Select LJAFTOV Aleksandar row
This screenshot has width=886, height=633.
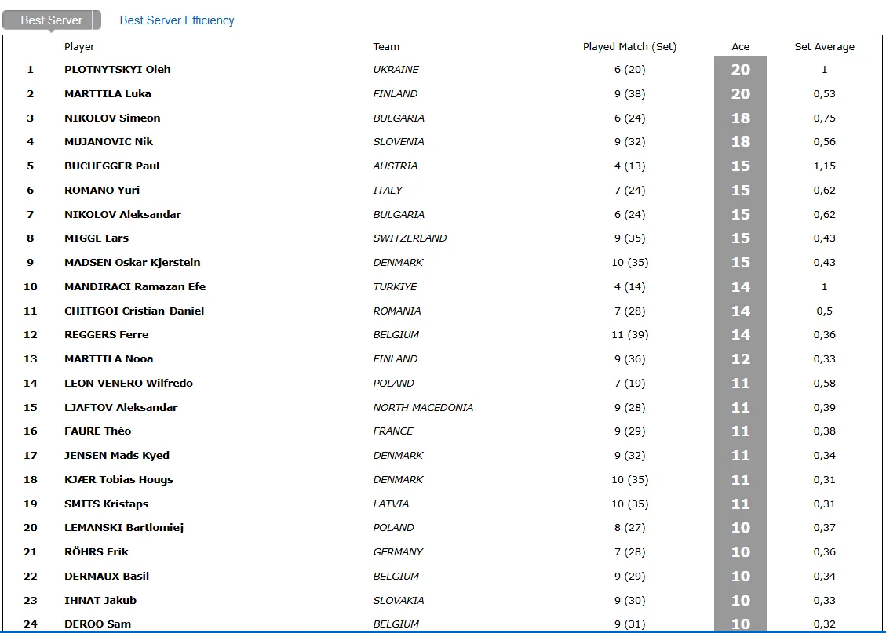443,408
